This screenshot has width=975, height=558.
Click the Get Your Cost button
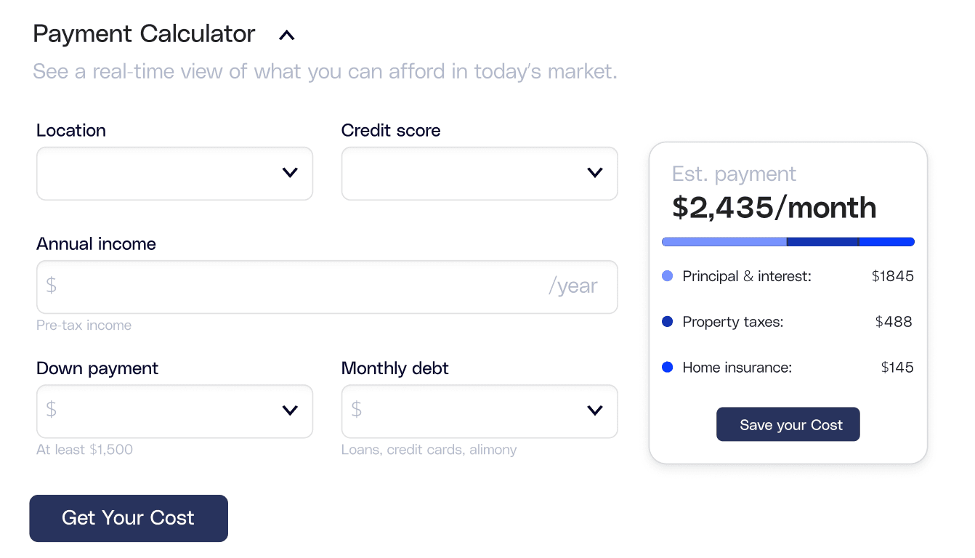pyautogui.click(x=128, y=518)
